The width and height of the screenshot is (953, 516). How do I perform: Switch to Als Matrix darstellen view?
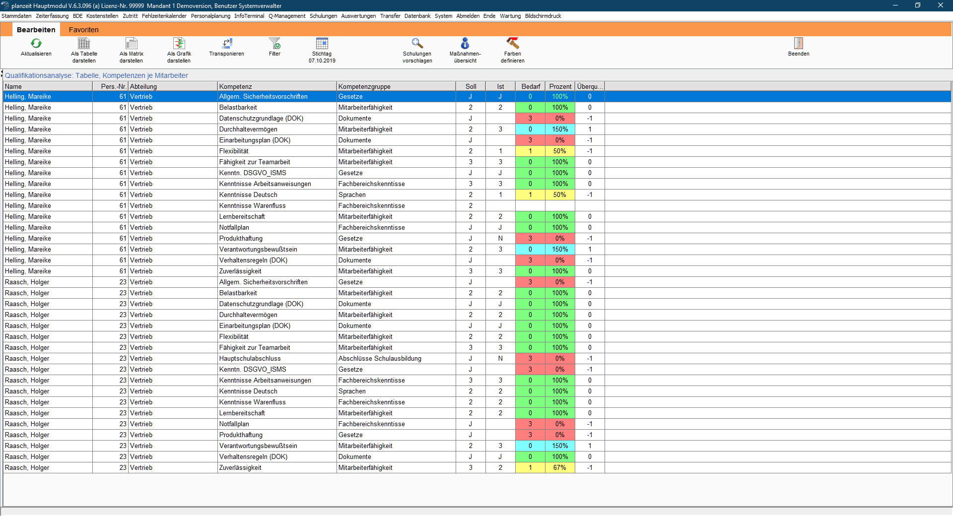pos(131,44)
